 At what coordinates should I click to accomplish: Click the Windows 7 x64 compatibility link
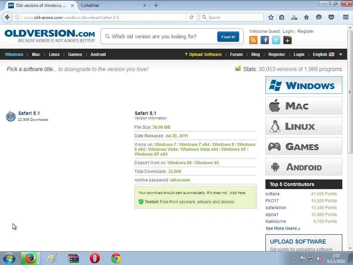point(194,145)
